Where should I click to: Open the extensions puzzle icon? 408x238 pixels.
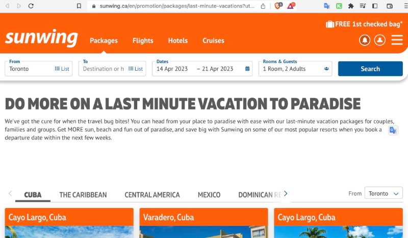[x=351, y=6]
